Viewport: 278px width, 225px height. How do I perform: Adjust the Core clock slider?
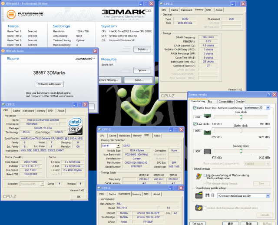click(241, 117)
